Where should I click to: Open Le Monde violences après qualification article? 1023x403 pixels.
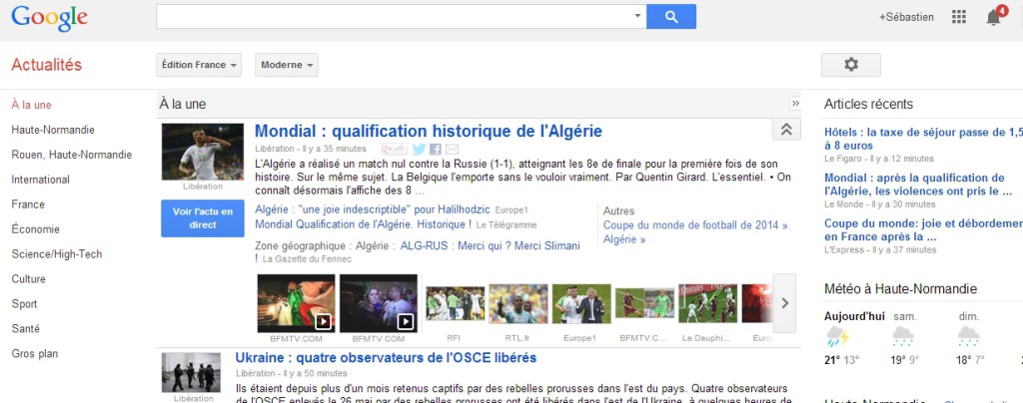918,185
